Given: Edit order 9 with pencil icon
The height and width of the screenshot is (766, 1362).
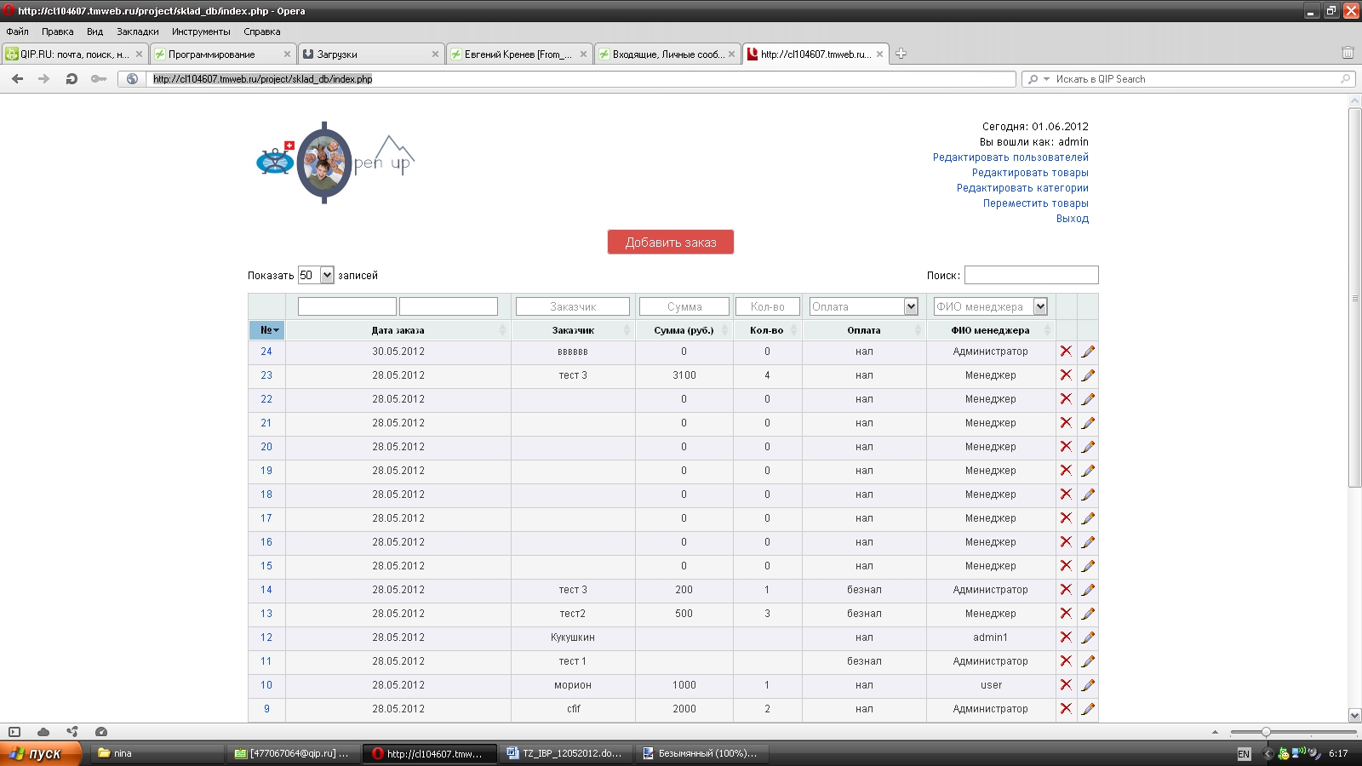Looking at the screenshot, I should click(1088, 708).
